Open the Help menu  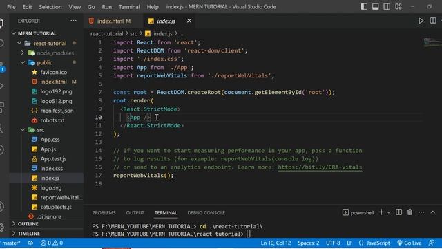click(153, 7)
